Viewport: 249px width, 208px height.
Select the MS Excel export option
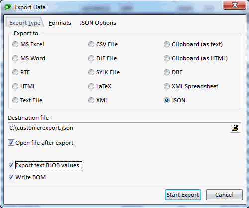tap(15, 44)
